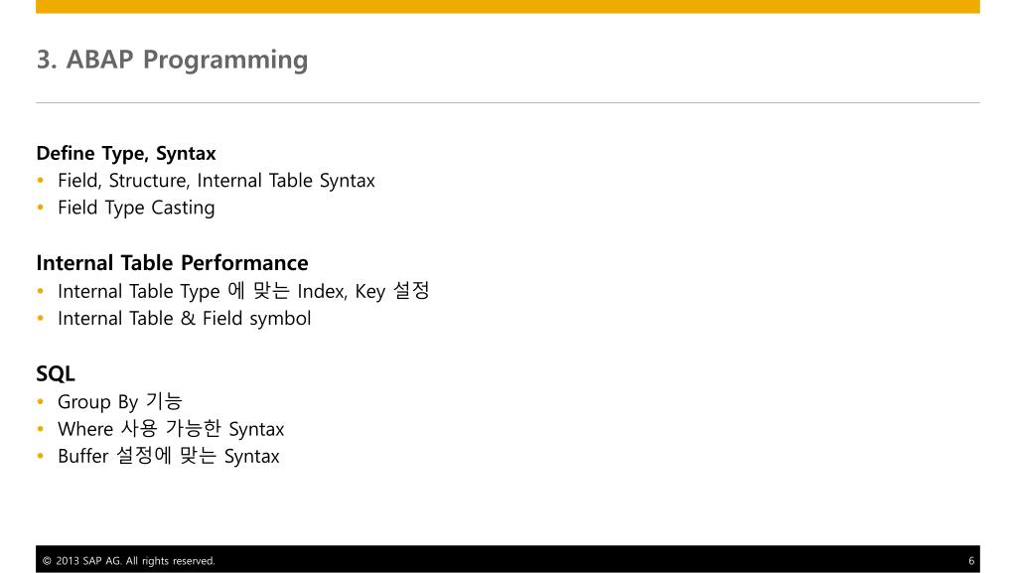Select the 'Define Type, Syntax' heading
The image size is (1016, 573).
[x=126, y=154]
